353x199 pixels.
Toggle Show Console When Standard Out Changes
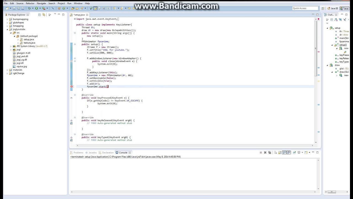tap(284, 153)
